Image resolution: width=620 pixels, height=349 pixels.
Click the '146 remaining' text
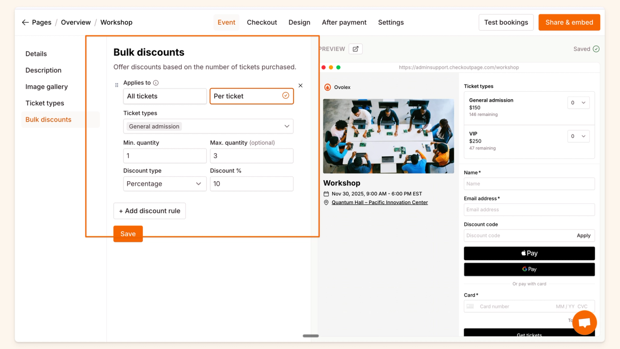coord(483,114)
